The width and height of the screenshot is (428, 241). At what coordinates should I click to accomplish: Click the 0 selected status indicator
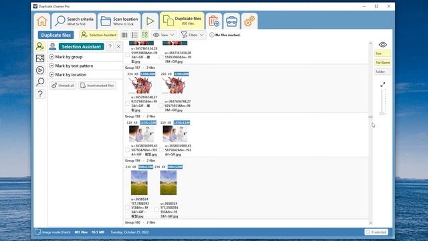(376, 232)
